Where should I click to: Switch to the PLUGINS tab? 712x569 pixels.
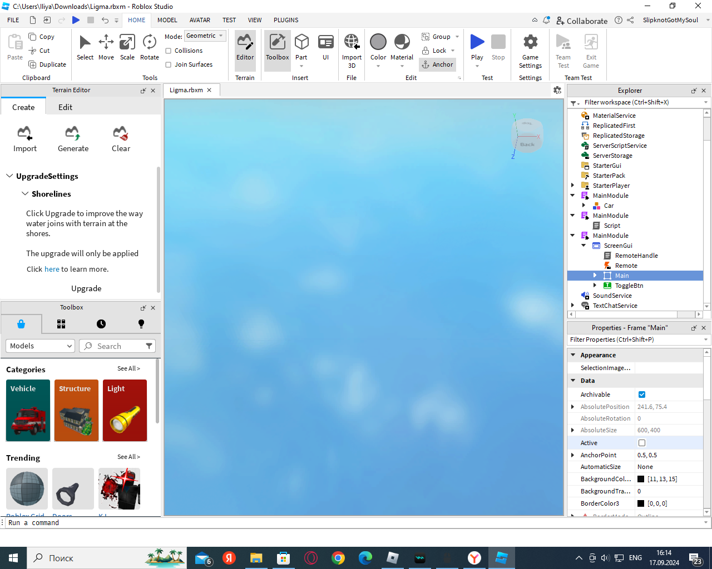286,20
